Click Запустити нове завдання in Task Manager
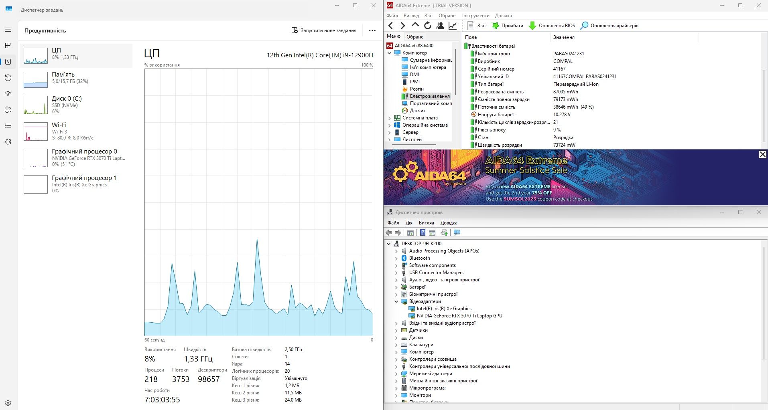The height and width of the screenshot is (410, 768). (x=324, y=30)
